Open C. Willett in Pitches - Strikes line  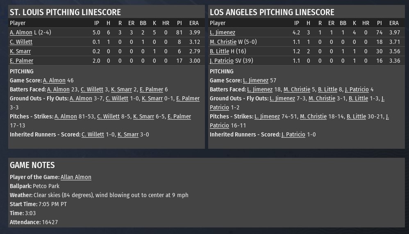(x=108, y=116)
